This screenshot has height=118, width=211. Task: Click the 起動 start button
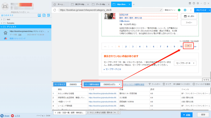[x=186, y=115]
